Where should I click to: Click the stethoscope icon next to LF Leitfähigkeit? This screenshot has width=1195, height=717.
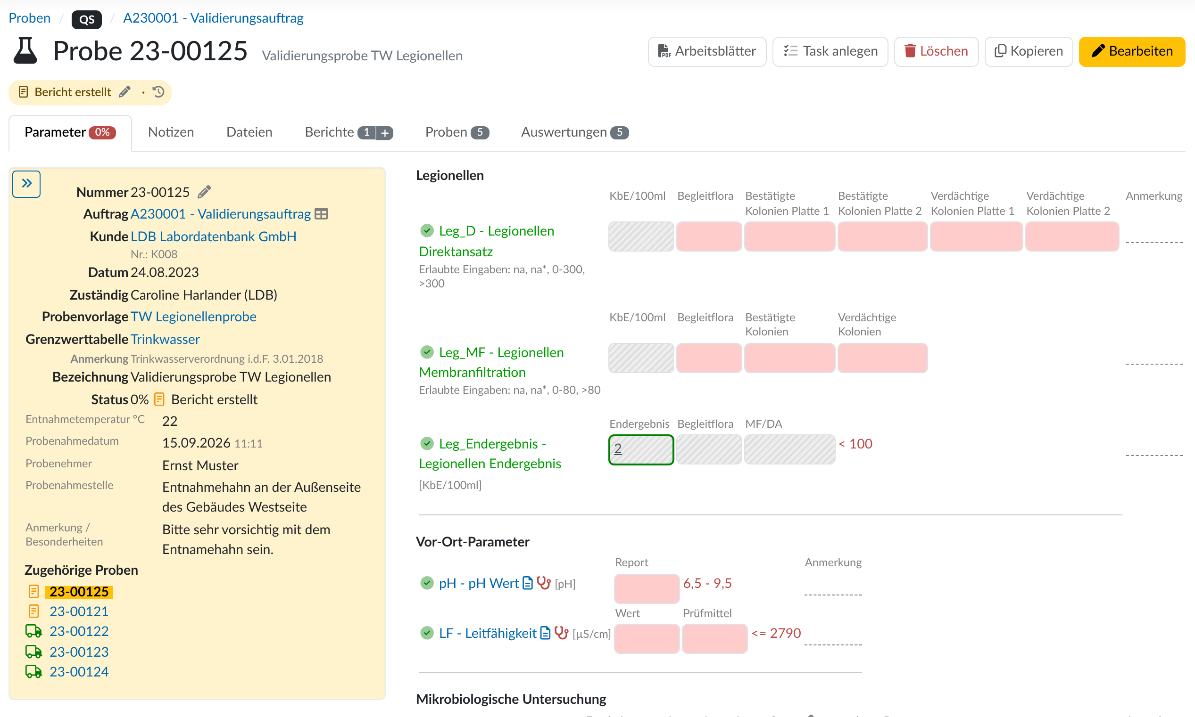pyautogui.click(x=562, y=633)
